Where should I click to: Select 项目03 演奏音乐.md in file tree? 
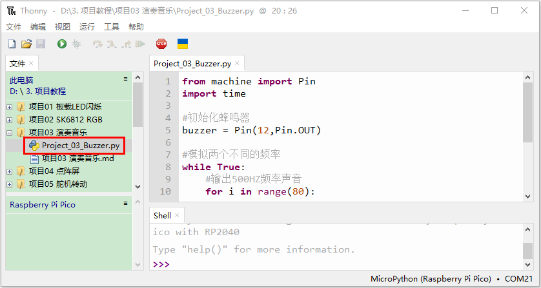78,158
